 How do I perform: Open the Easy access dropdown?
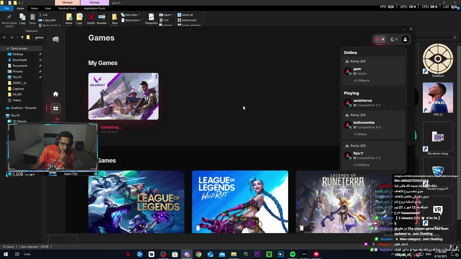click(x=131, y=20)
